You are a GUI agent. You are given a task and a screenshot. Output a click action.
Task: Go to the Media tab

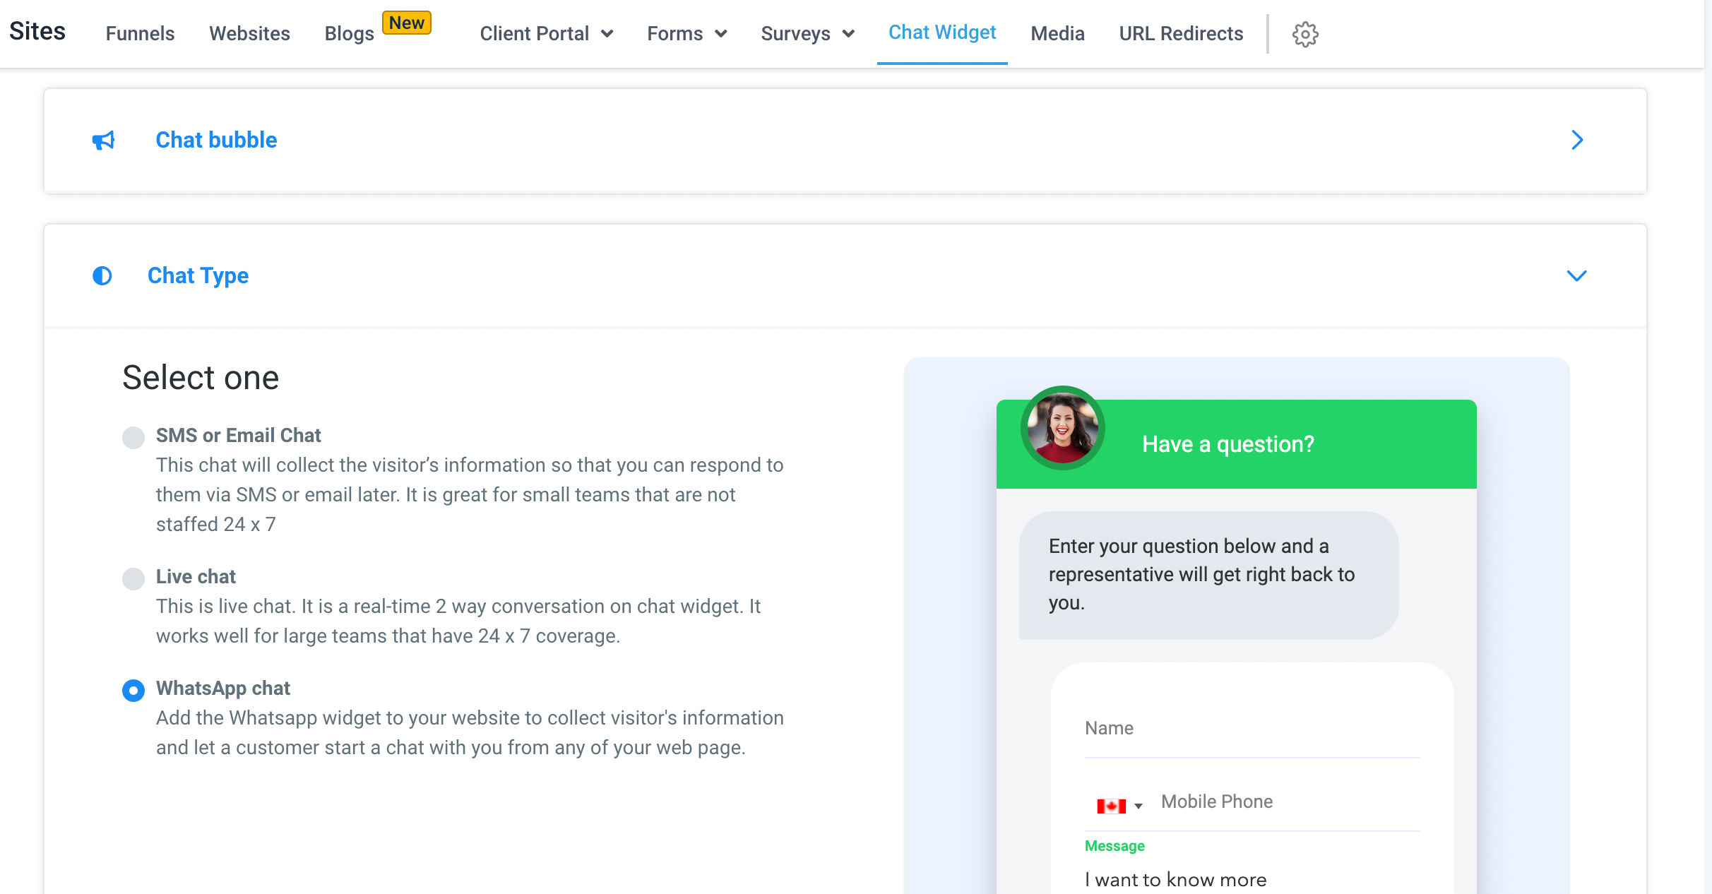1057,34
